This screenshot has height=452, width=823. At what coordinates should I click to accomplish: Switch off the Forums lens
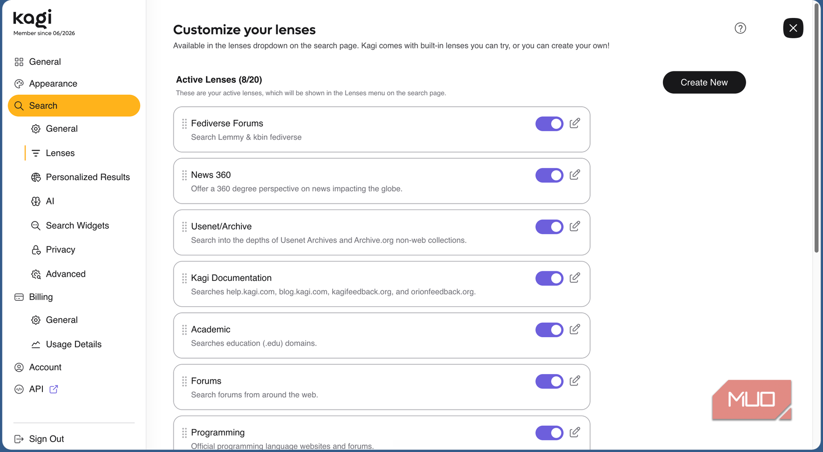(x=549, y=381)
